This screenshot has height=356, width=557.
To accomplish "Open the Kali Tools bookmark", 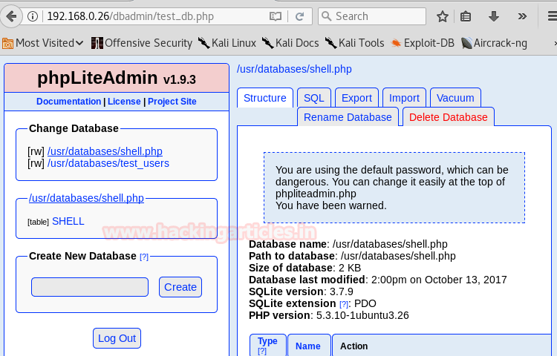I will coord(354,43).
